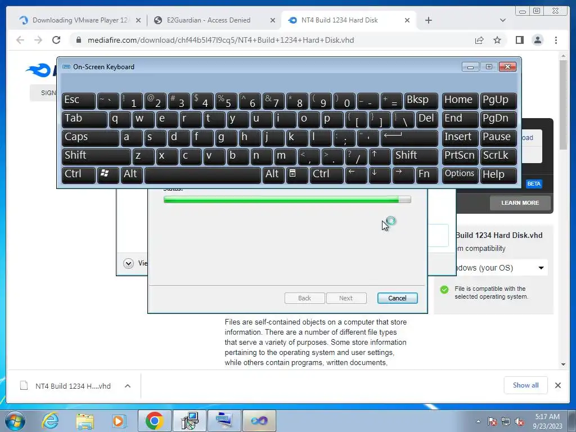
Task: Click the up arrow key on keyboard
Action: coord(380,156)
